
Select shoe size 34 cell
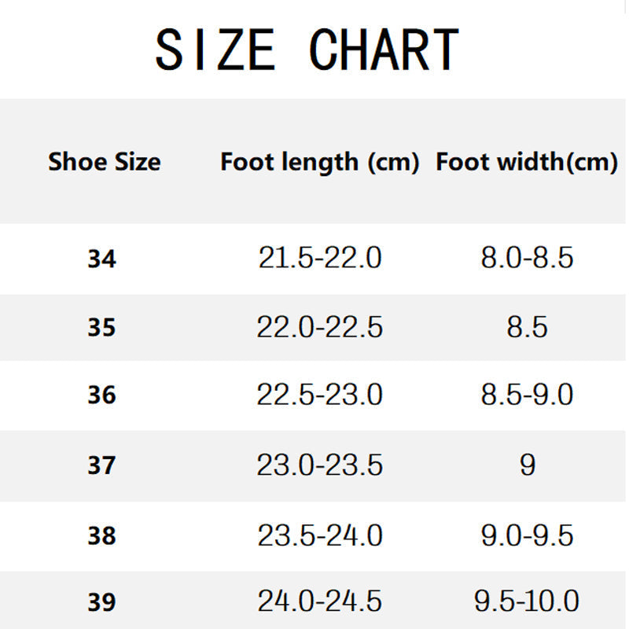click(x=101, y=259)
